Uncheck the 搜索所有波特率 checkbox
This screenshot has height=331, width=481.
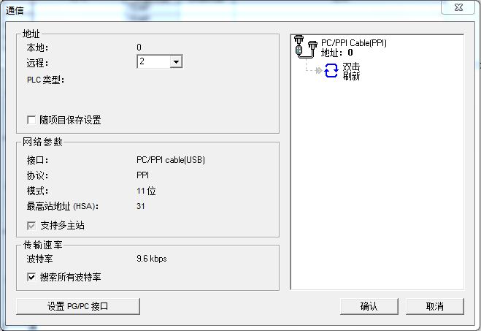[x=31, y=277]
